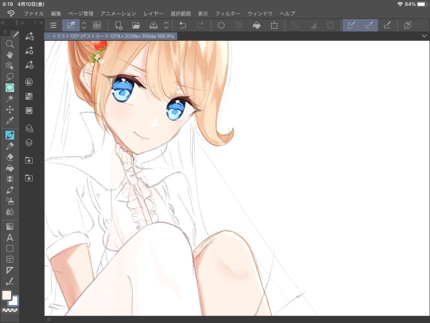Expand the stepper beside the pen-tablet icon
430x323 pixels.
tap(84, 25)
